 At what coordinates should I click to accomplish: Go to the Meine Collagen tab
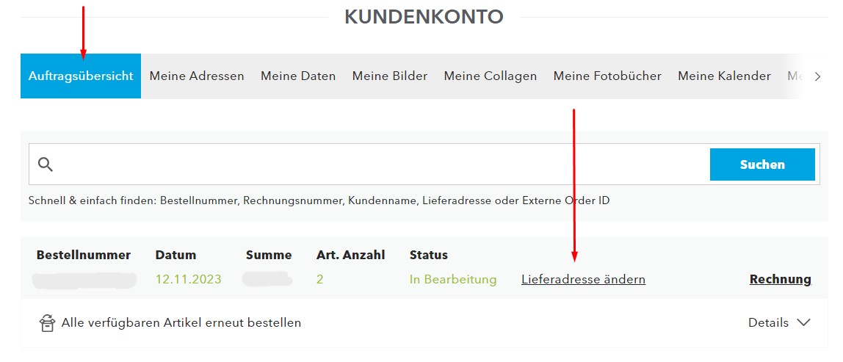(x=491, y=76)
